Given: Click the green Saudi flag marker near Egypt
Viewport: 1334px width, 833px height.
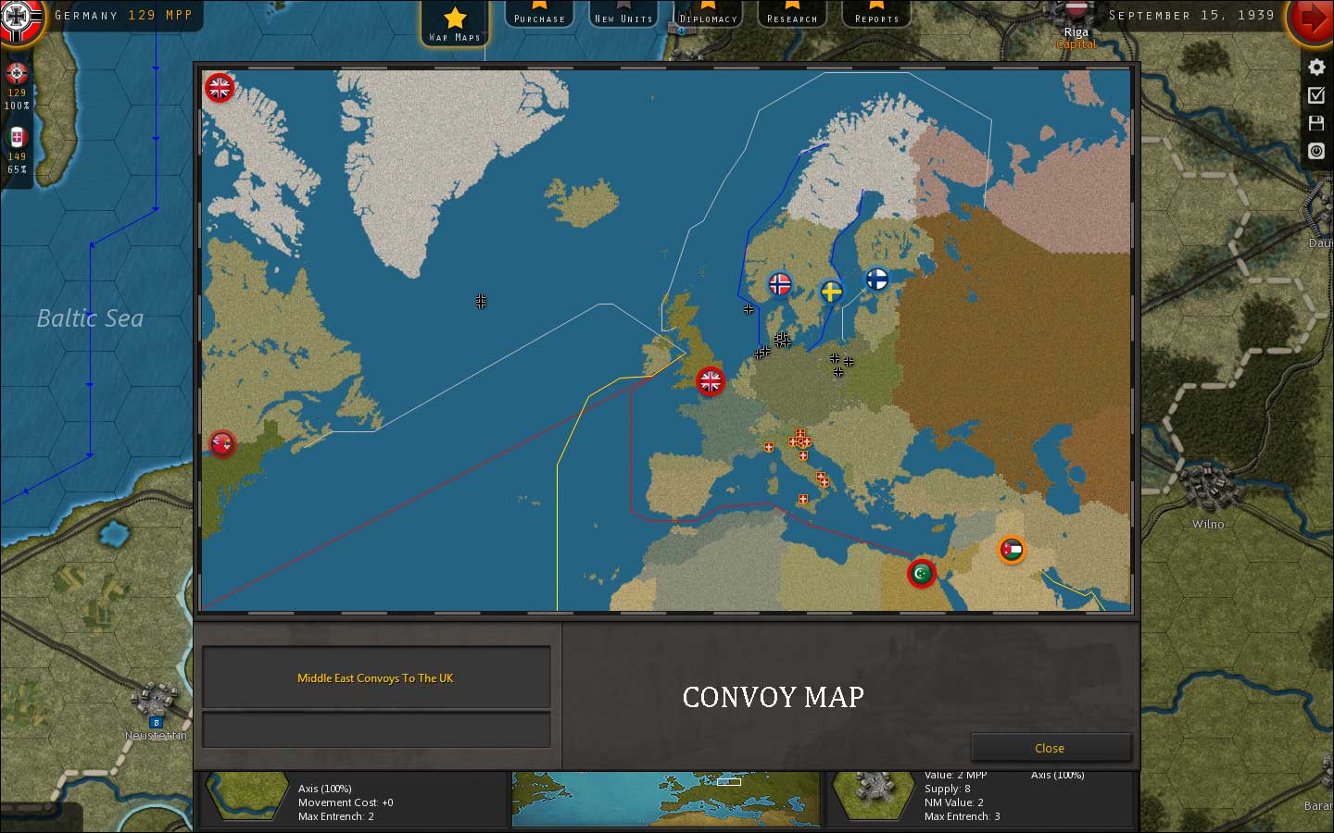Looking at the screenshot, I should 920,573.
